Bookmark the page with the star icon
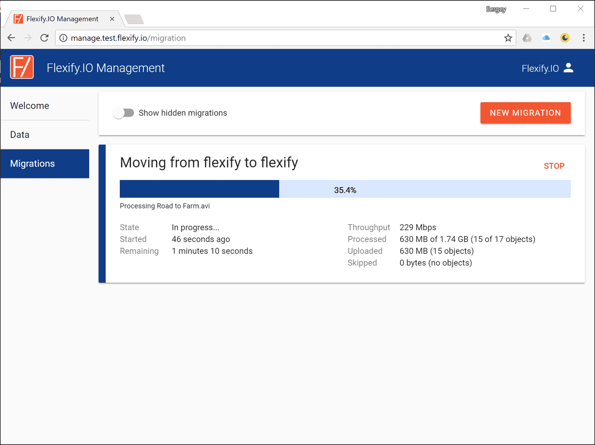 tap(508, 38)
